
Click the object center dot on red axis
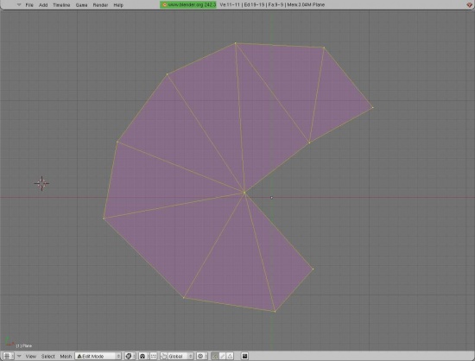click(x=271, y=198)
